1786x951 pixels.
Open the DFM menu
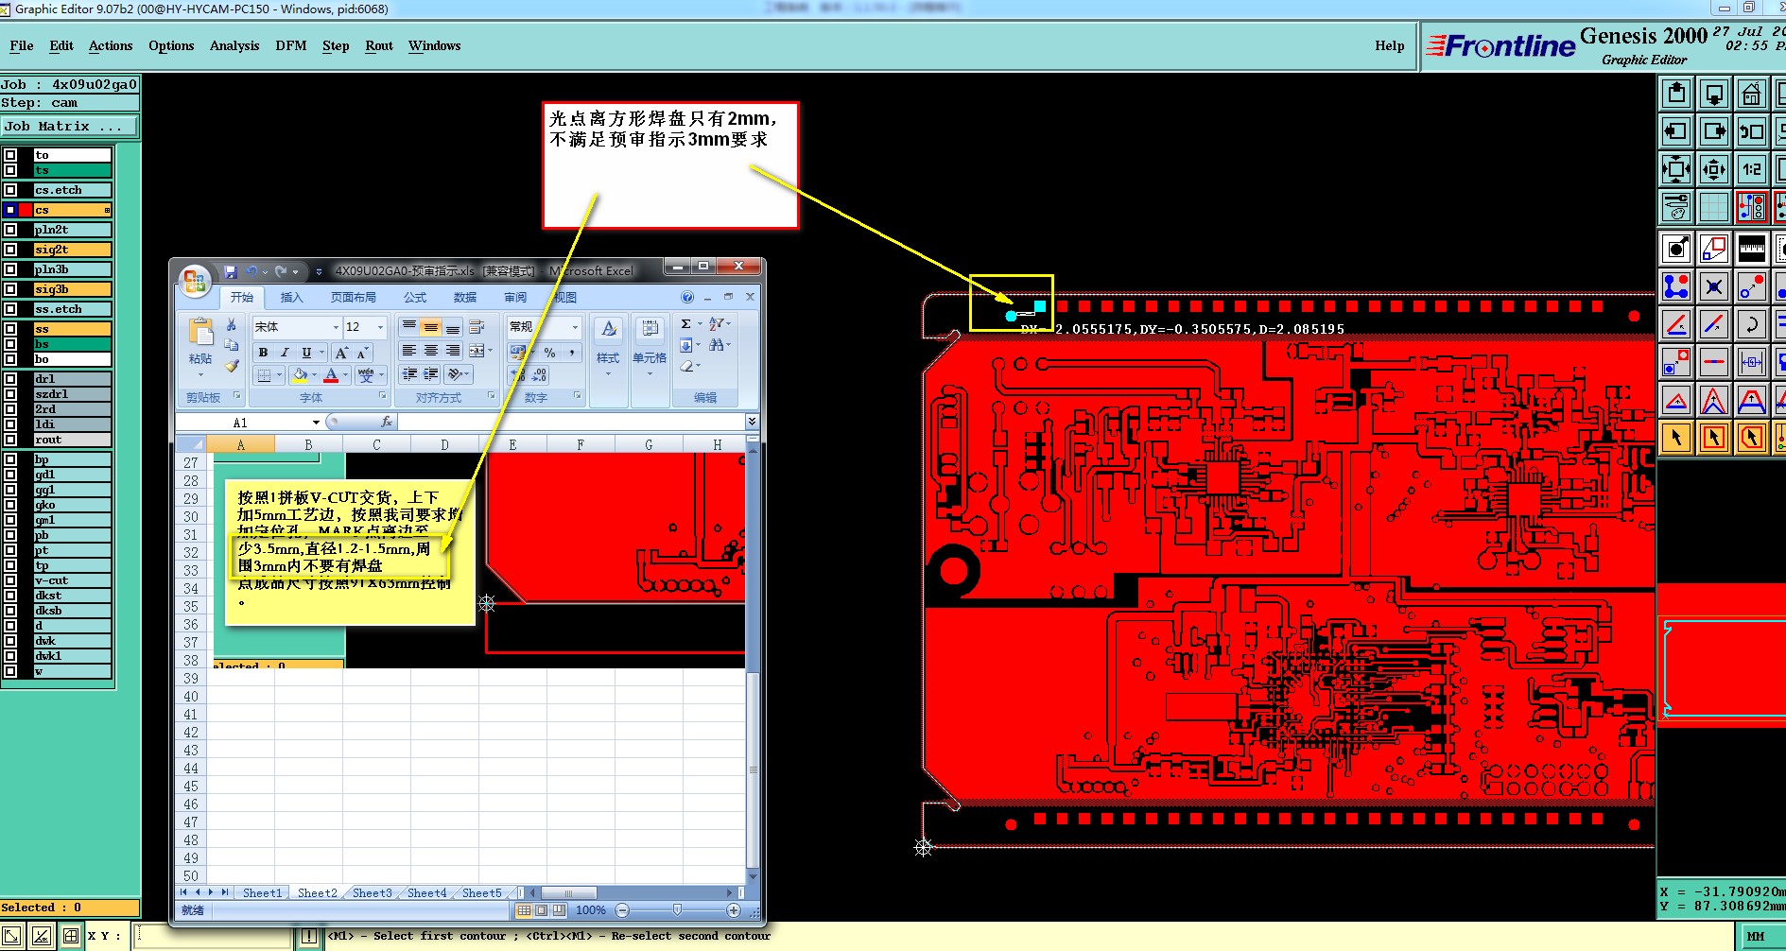291,45
